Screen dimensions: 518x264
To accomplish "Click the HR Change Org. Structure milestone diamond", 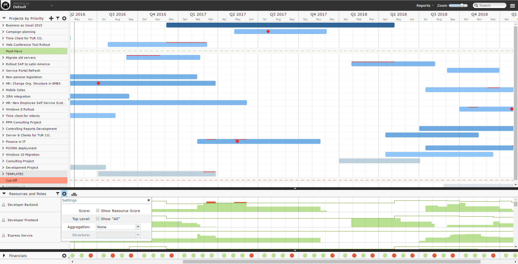I will (98, 83).
